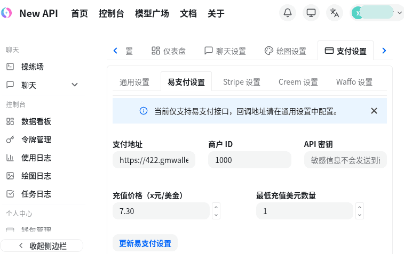The height and width of the screenshot is (254, 404).
Task: Click the 更新易支付设置 button
Action: 145,243
